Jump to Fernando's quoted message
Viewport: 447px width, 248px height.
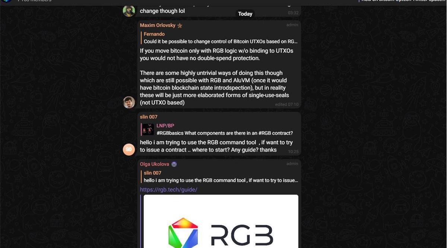coord(220,38)
